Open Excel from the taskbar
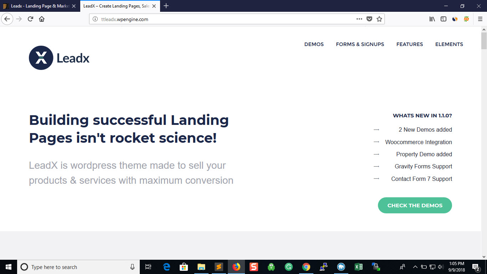 click(358, 267)
